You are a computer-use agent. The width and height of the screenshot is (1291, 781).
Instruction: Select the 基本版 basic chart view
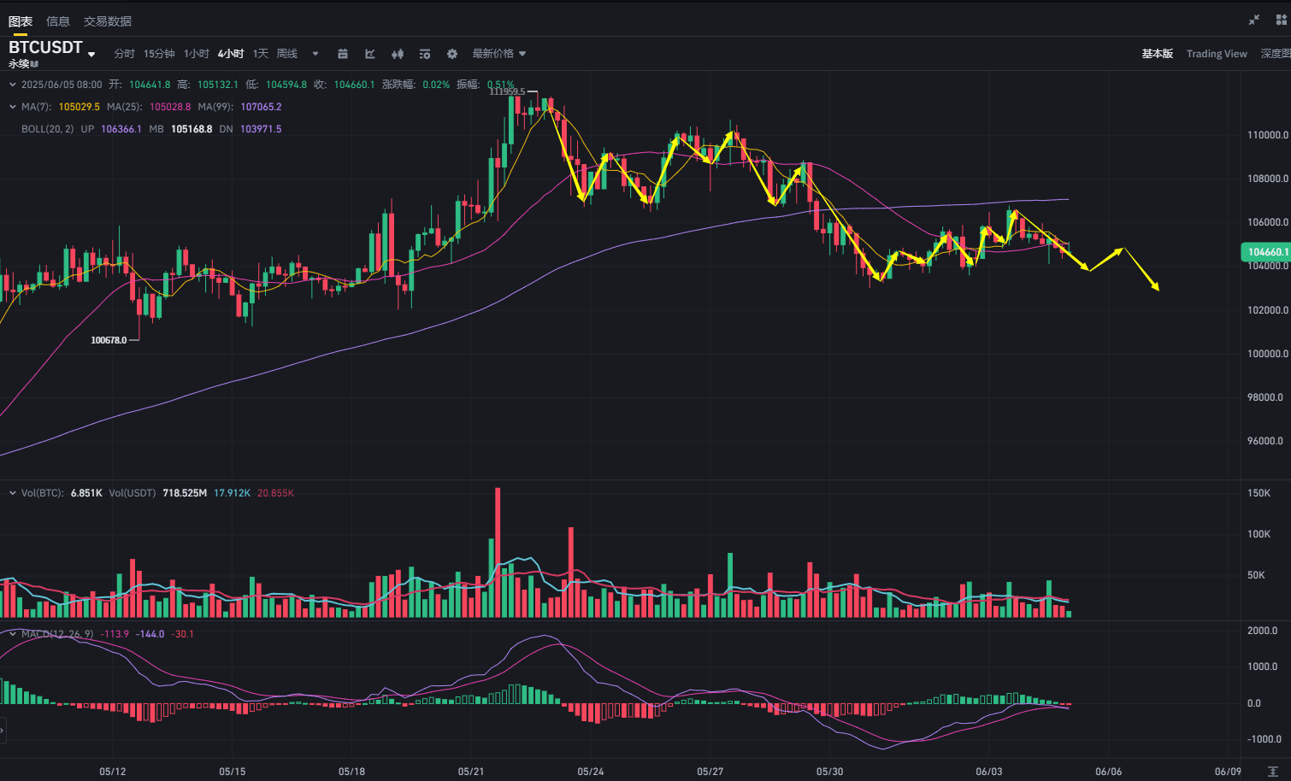[1158, 54]
